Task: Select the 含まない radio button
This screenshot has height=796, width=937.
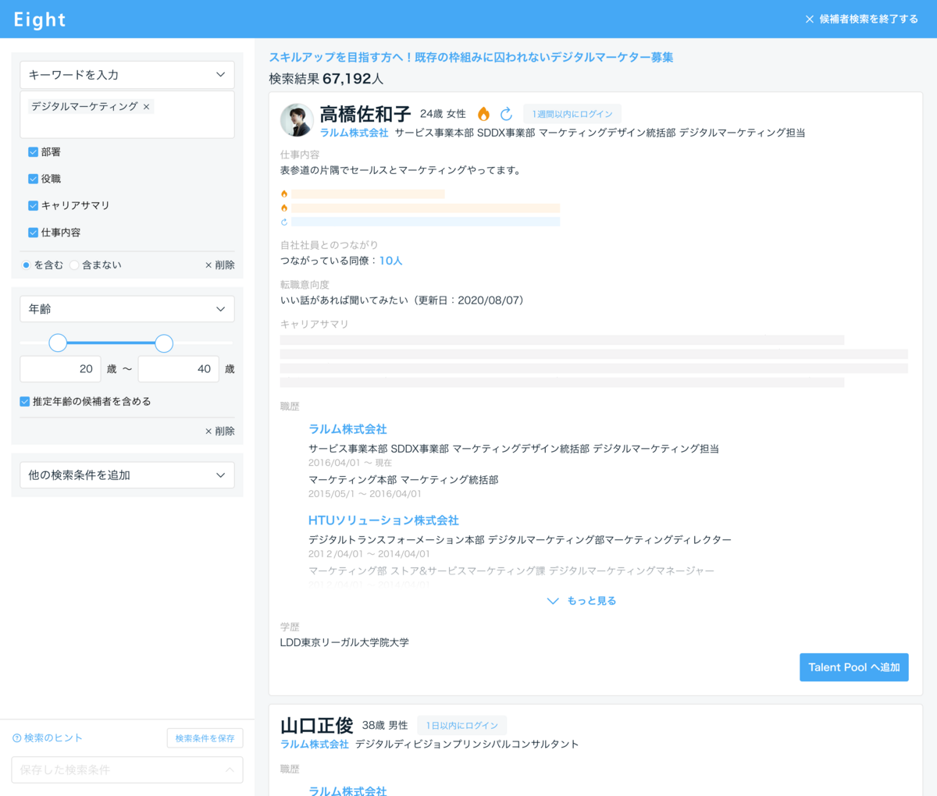Action: 74,265
